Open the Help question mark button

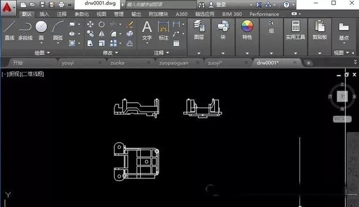(x=287, y=4)
